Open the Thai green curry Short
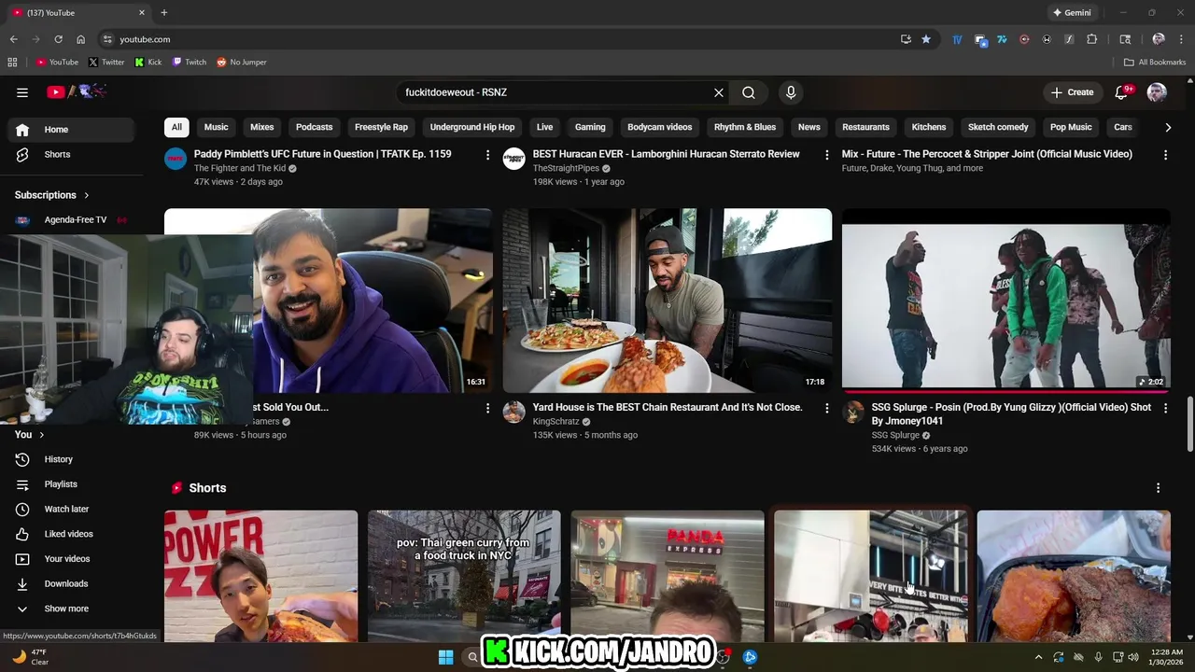This screenshot has height=672, width=1195. pos(464,576)
